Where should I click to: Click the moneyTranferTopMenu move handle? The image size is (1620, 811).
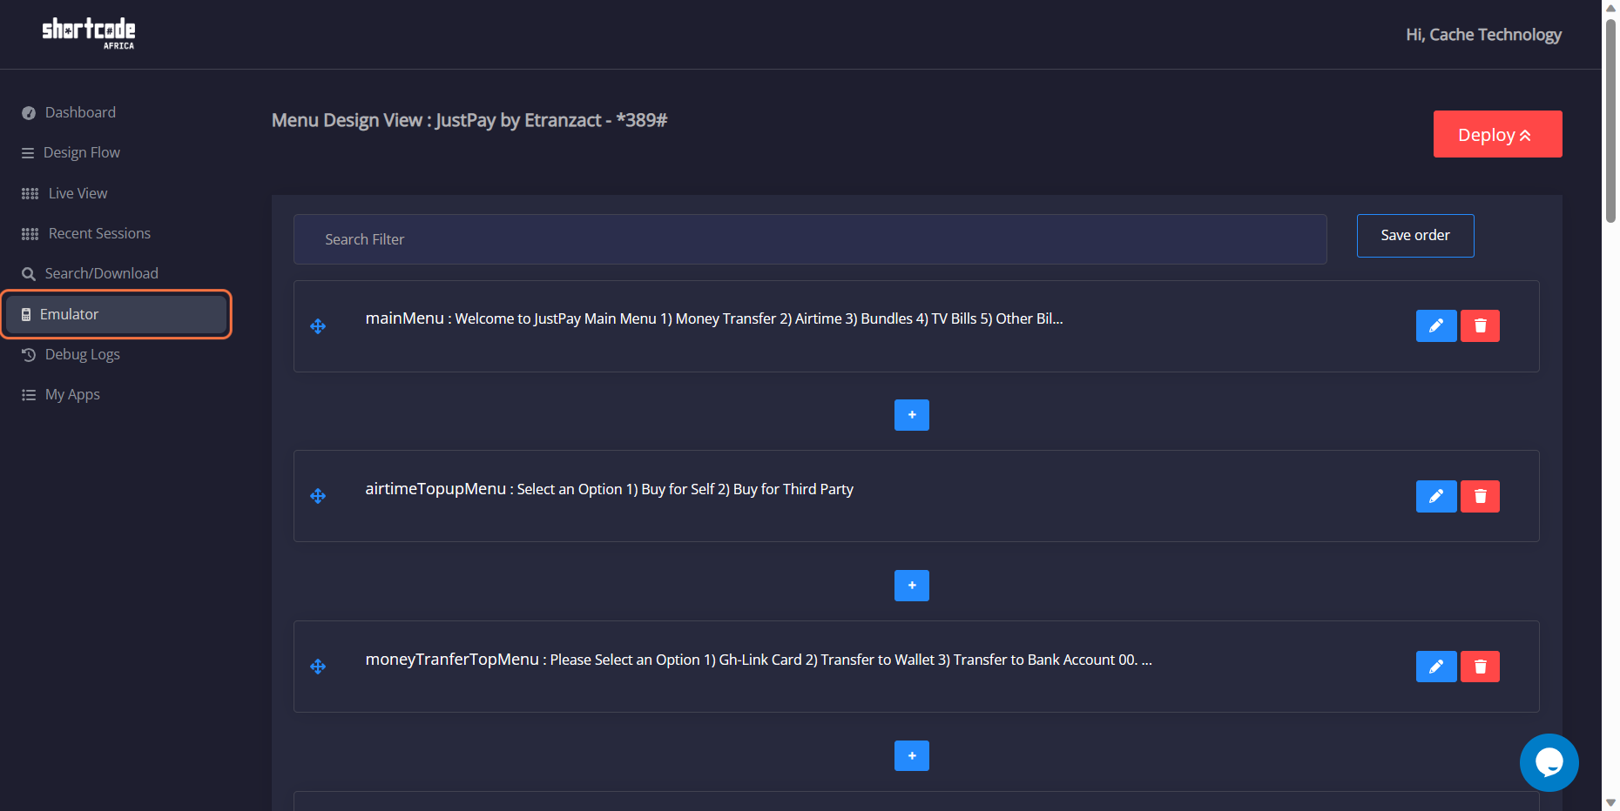coord(318,667)
